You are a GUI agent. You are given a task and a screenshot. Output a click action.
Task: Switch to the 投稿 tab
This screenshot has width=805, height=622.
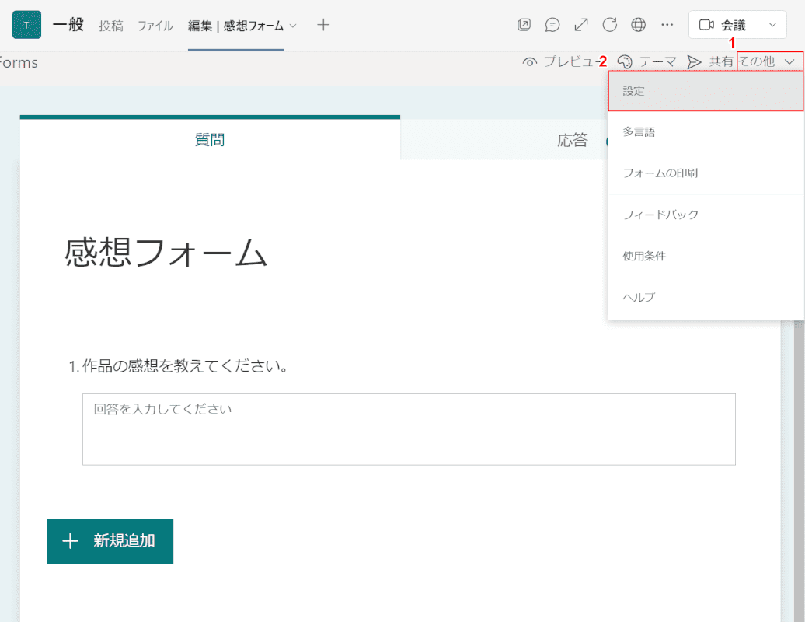click(x=111, y=26)
